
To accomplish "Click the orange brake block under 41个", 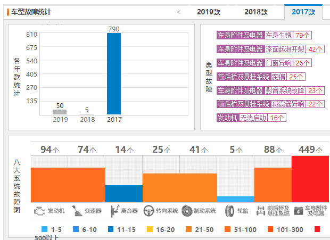I will tap(198, 188).
